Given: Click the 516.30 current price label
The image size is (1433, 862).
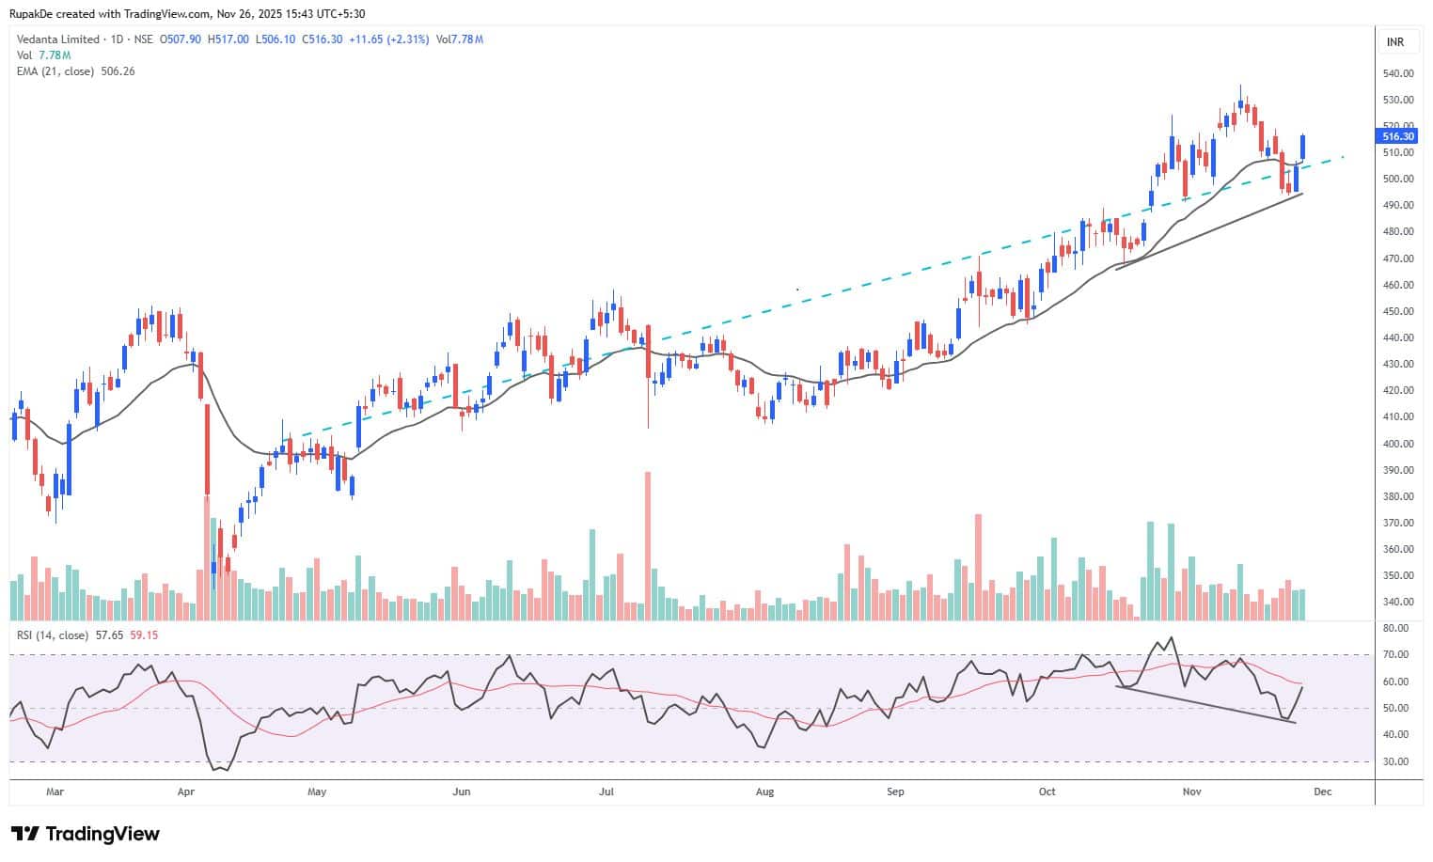Looking at the screenshot, I should [x=1398, y=137].
